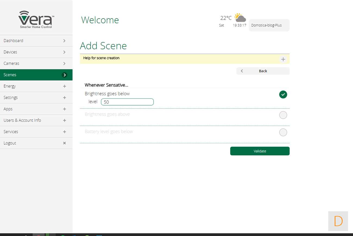This screenshot has width=353, height=236.
Task: Open the Apps menu item
Action: pos(36,109)
